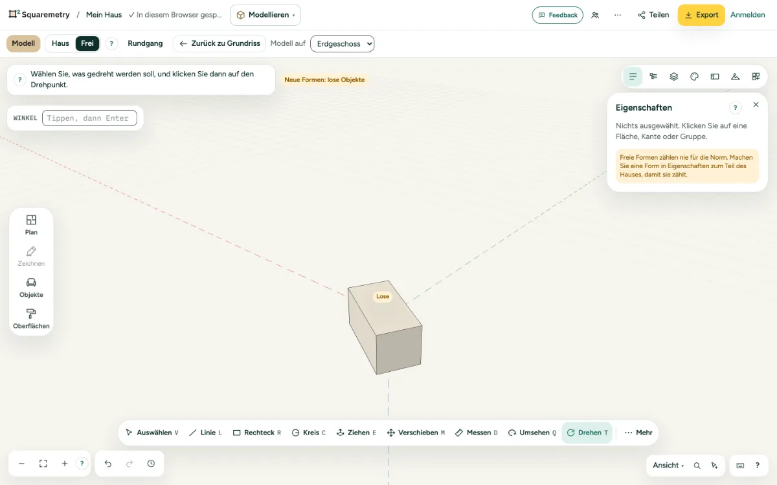The height and width of the screenshot is (485, 777).
Task: Undo the last action
Action: [108, 464]
